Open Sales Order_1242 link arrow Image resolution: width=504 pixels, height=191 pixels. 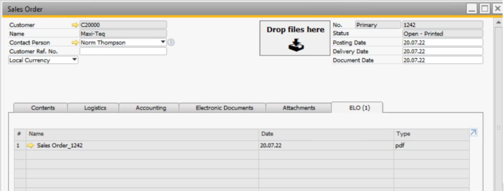(31, 145)
